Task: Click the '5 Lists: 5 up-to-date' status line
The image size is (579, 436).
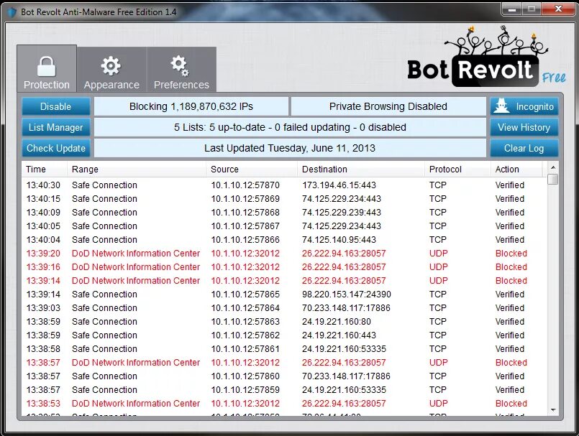Action: pyautogui.click(x=290, y=127)
